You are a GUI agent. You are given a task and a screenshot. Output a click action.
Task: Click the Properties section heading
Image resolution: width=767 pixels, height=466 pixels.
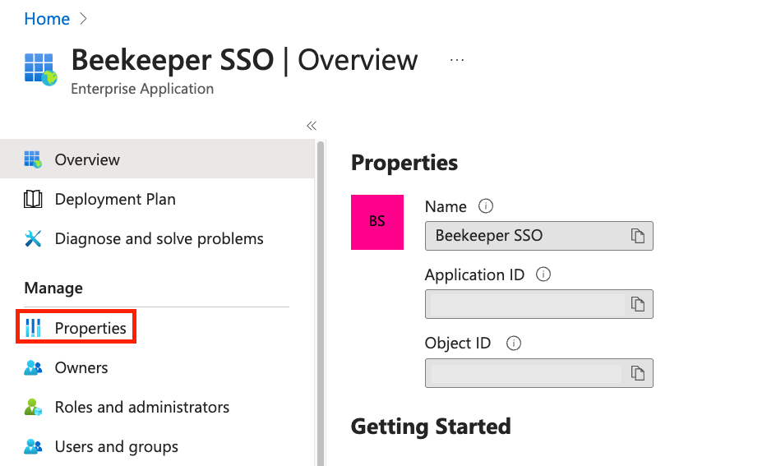click(x=404, y=163)
